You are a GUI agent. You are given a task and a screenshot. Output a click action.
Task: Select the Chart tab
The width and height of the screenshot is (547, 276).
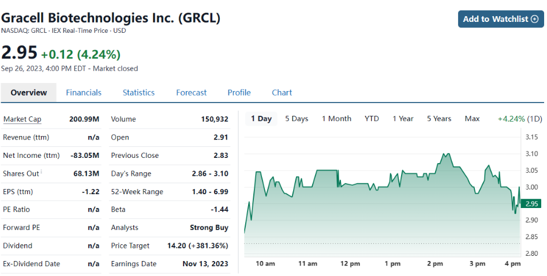point(282,92)
